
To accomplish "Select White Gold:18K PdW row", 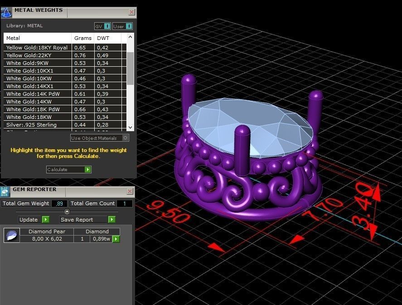I will tap(65, 109).
